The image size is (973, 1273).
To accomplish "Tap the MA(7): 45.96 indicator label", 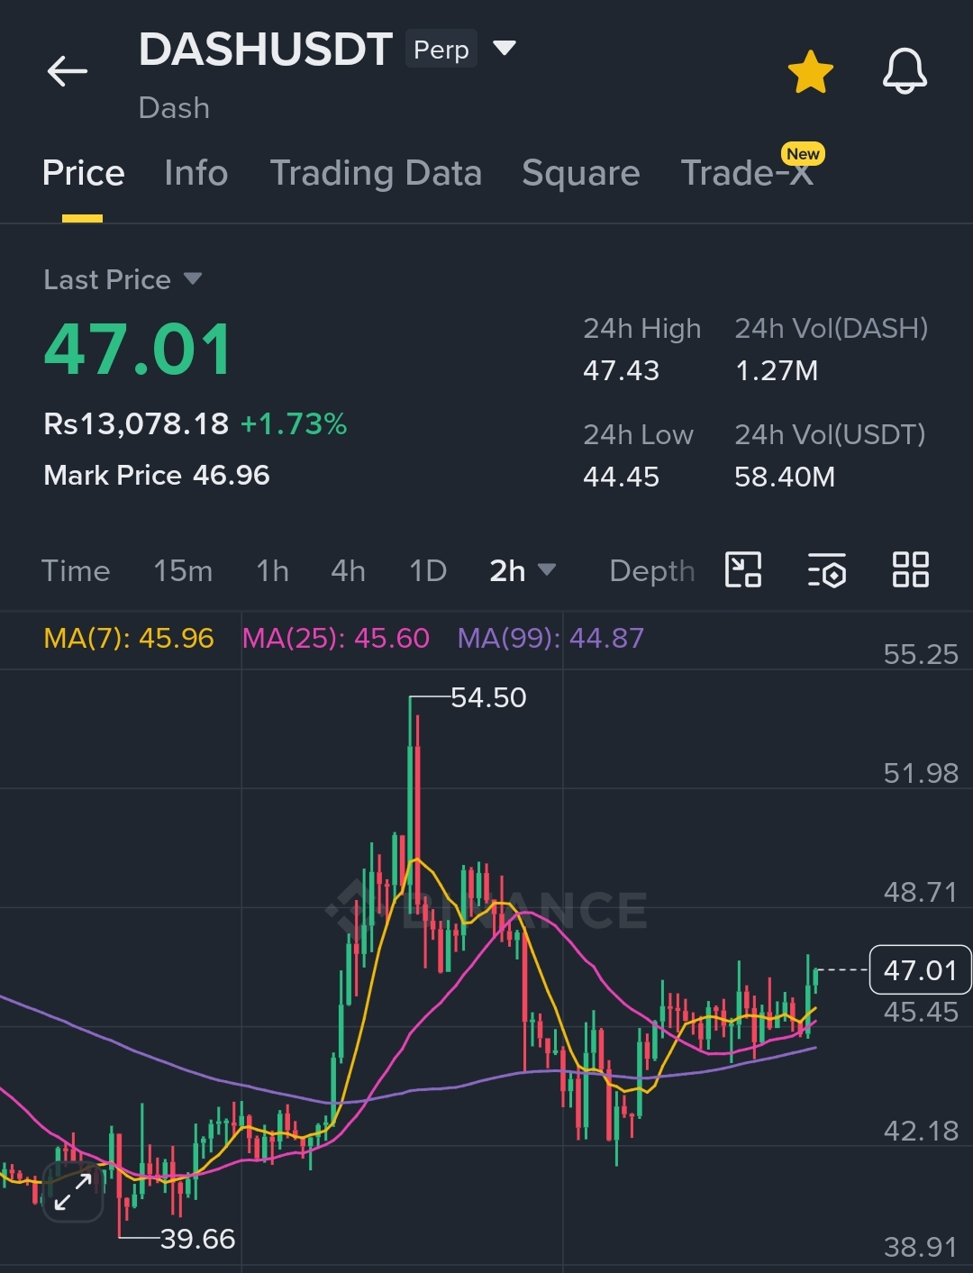I will click(129, 639).
